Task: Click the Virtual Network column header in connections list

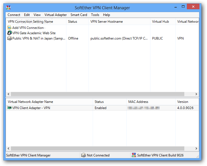Action: click(x=187, y=21)
